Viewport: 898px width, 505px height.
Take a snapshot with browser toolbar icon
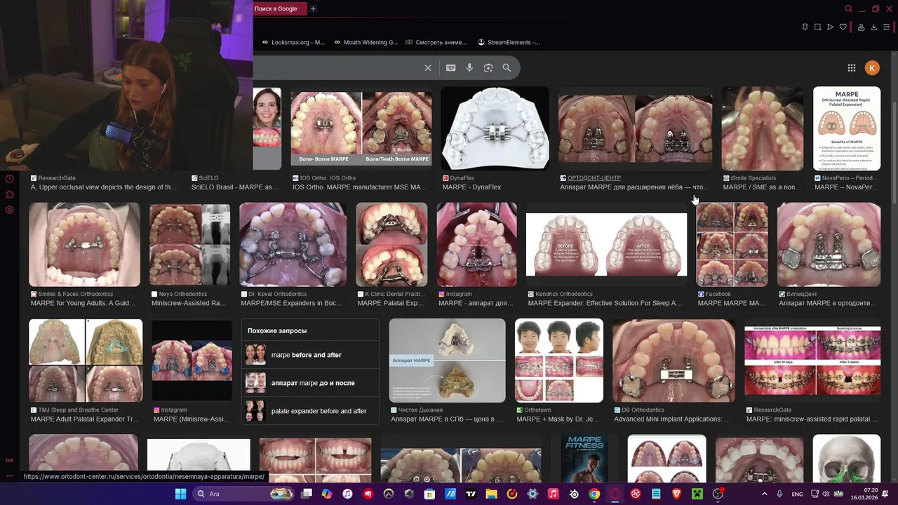(x=818, y=27)
